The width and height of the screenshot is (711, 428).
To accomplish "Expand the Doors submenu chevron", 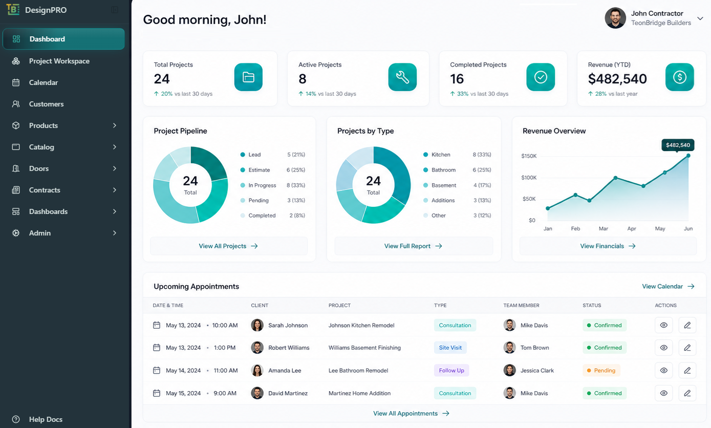I will (x=115, y=168).
